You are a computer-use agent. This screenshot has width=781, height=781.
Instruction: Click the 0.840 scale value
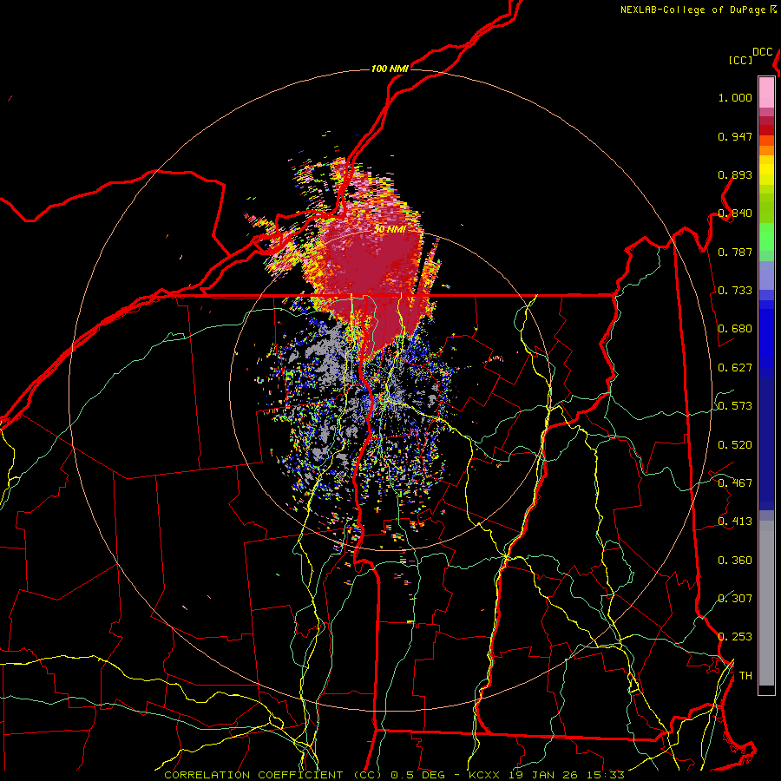735,213
